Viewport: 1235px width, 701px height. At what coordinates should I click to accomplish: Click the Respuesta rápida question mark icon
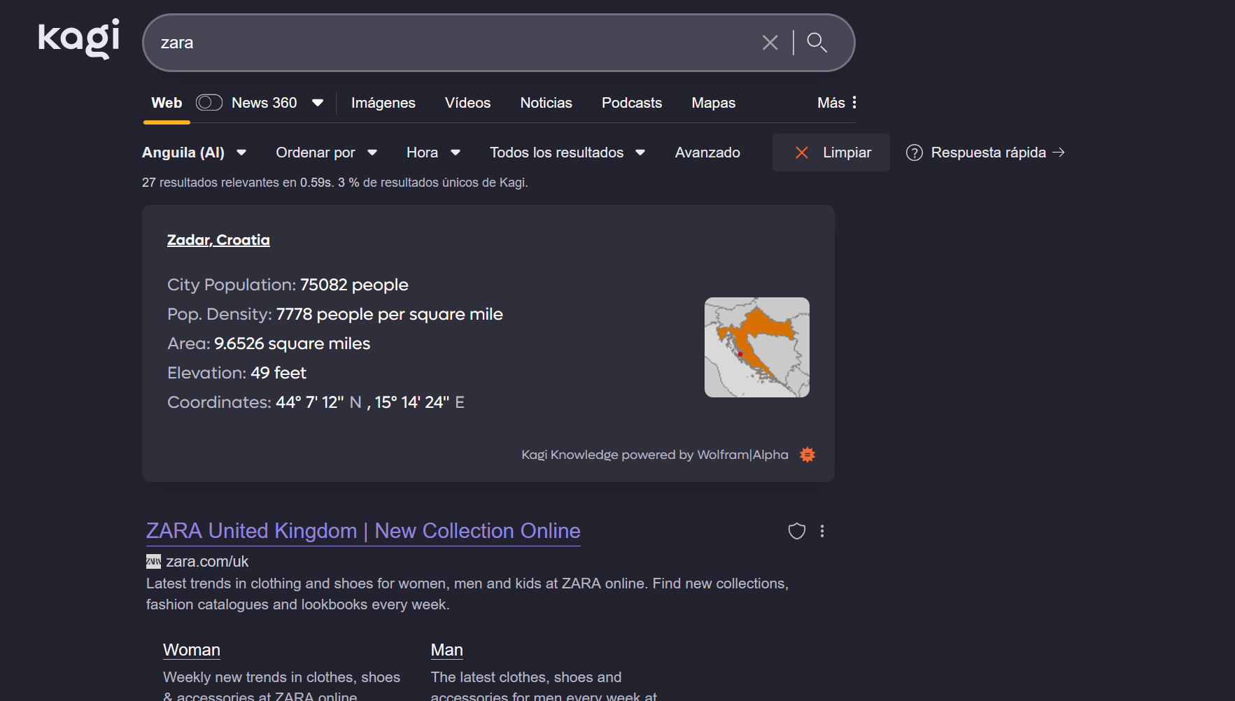click(x=914, y=153)
